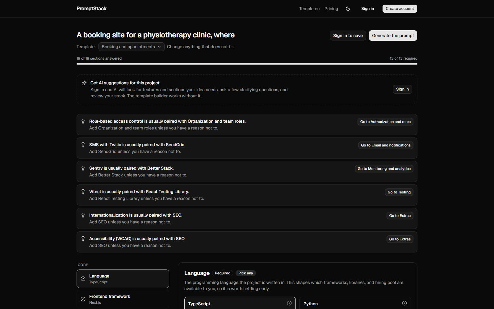Click the PromptStack logo
The image size is (494, 309).
pyautogui.click(x=91, y=9)
